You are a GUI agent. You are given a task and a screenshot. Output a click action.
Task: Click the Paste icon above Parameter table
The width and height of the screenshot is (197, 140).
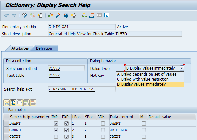tap(20, 103)
